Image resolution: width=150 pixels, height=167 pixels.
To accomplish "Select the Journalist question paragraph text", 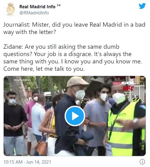I will (74, 28).
